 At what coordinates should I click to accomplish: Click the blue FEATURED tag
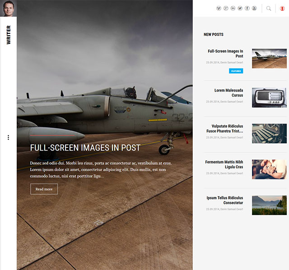(x=236, y=71)
